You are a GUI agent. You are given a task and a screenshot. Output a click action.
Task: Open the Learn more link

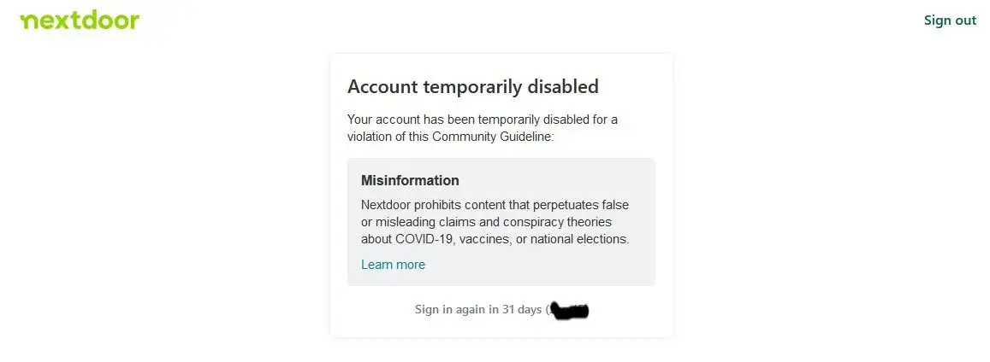click(393, 265)
